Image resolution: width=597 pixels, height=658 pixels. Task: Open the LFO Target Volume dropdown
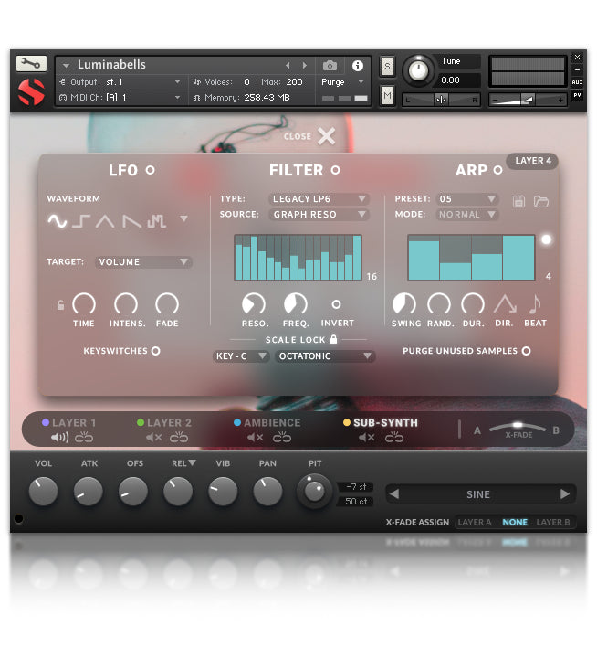(x=143, y=262)
